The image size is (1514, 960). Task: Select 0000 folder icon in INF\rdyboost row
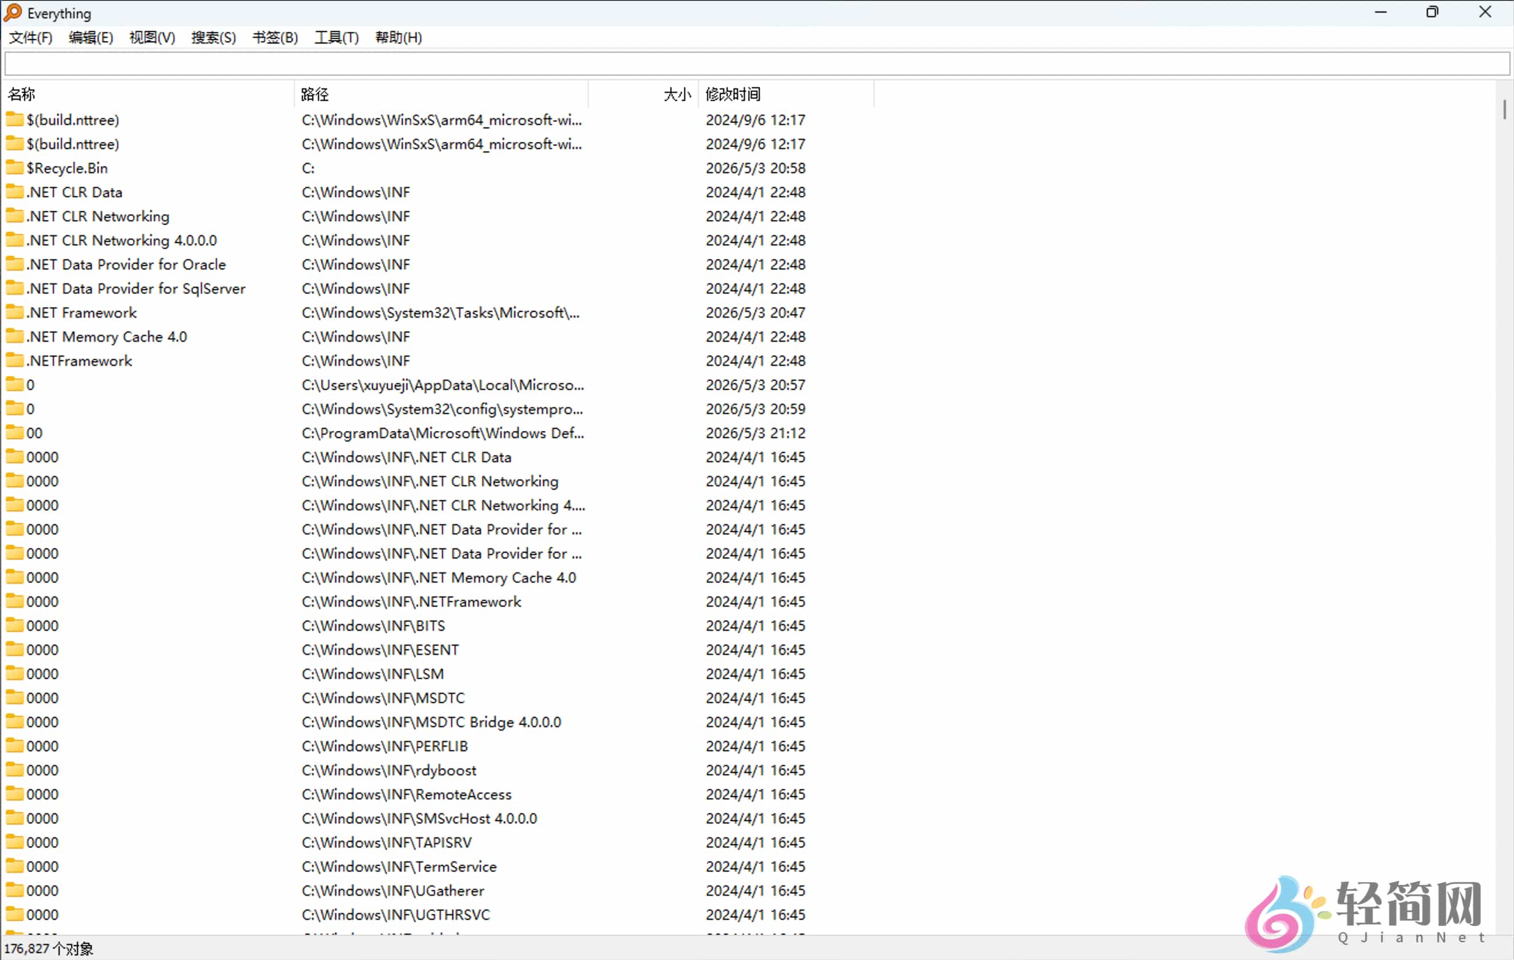tap(14, 770)
